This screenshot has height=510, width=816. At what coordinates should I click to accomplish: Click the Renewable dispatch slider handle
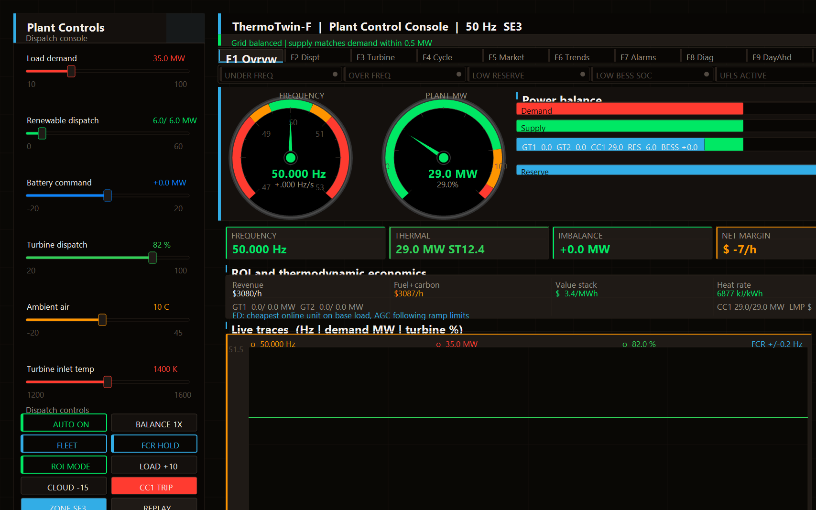tap(42, 133)
